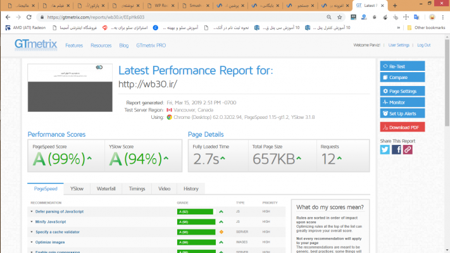Reload the current page

pyautogui.click(x=29, y=17)
